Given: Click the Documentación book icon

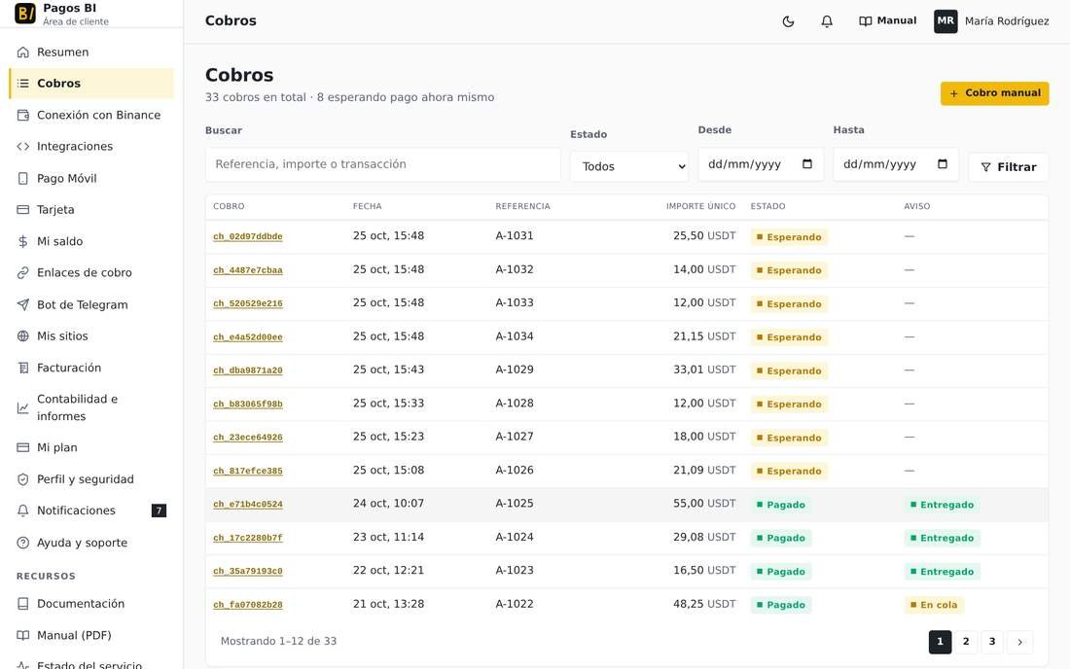Looking at the screenshot, I should click(x=23, y=604).
